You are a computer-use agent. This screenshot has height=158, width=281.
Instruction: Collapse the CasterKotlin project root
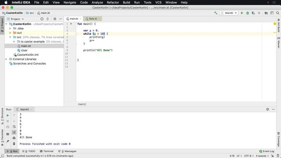(x=7, y=24)
